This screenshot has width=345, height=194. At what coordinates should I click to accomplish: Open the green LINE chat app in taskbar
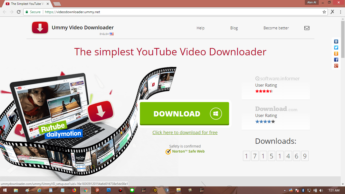click(x=132, y=190)
